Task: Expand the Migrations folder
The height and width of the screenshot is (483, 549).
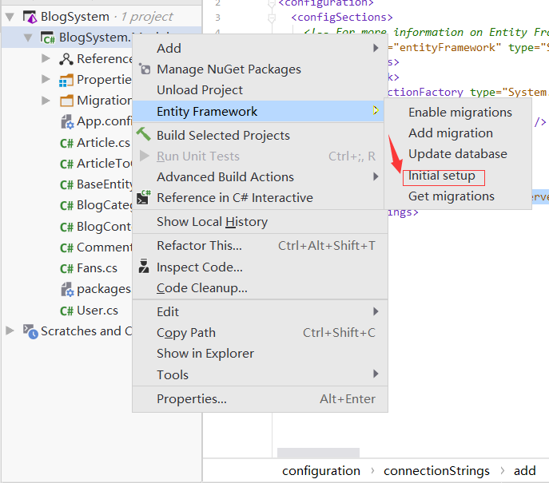Action: point(46,101)
